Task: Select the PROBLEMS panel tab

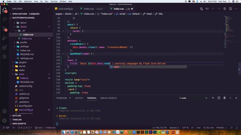Action: point(62,98)
